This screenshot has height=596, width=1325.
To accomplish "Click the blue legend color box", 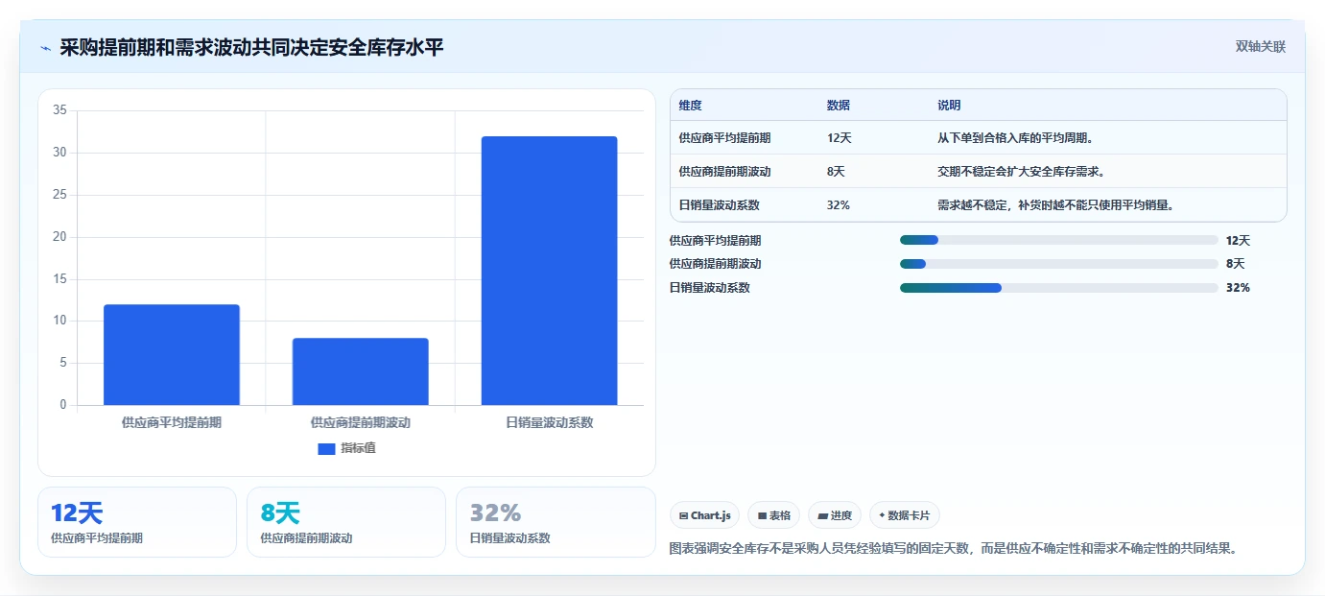I will (x=326, y=448).
